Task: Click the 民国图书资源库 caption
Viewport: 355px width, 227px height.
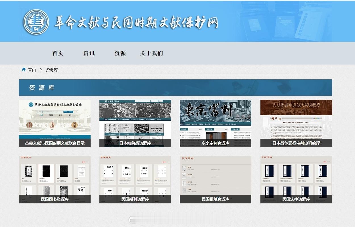Action: 55,199
